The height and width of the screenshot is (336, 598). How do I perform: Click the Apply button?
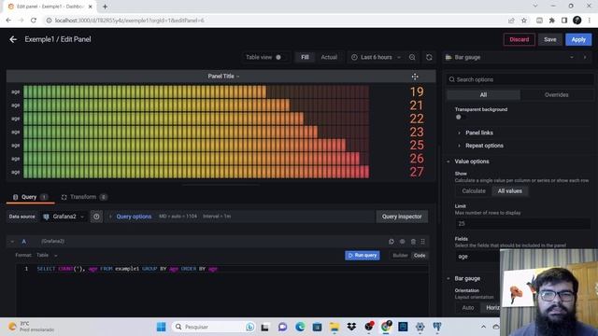(x=578, y=39)
